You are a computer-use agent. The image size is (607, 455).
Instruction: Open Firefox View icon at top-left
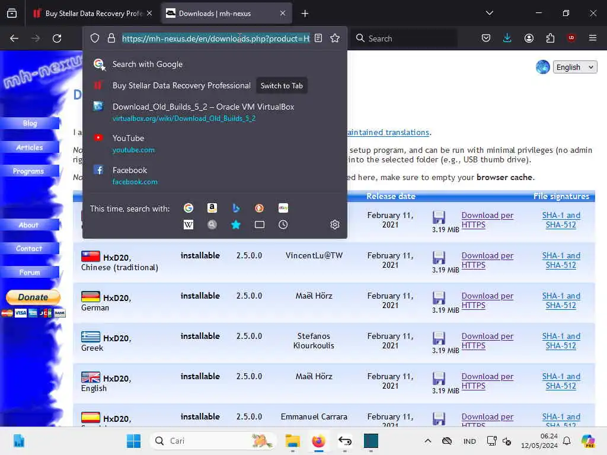12,13
